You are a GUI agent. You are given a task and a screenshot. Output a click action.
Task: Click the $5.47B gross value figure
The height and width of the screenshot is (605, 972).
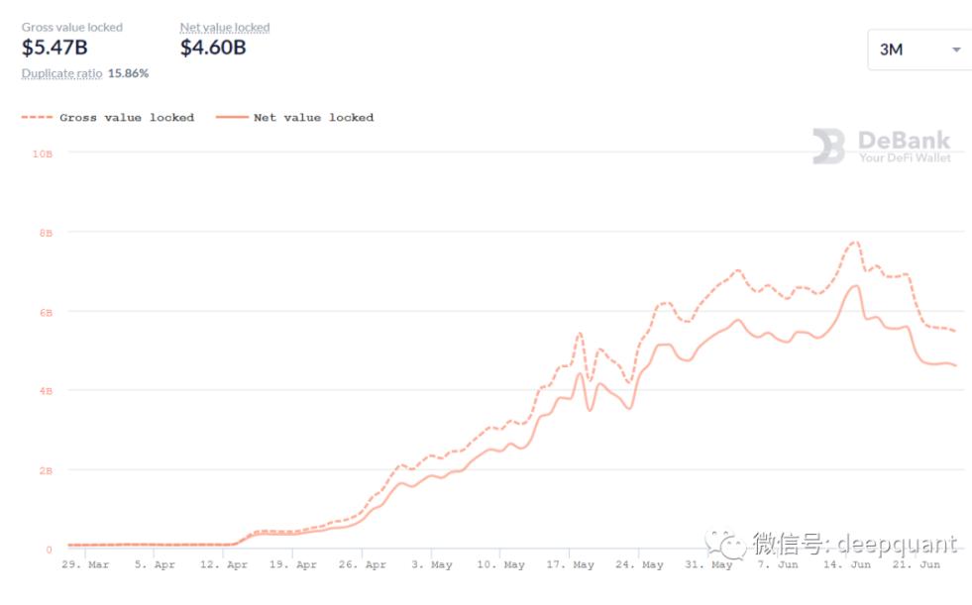tap(54, 48)
